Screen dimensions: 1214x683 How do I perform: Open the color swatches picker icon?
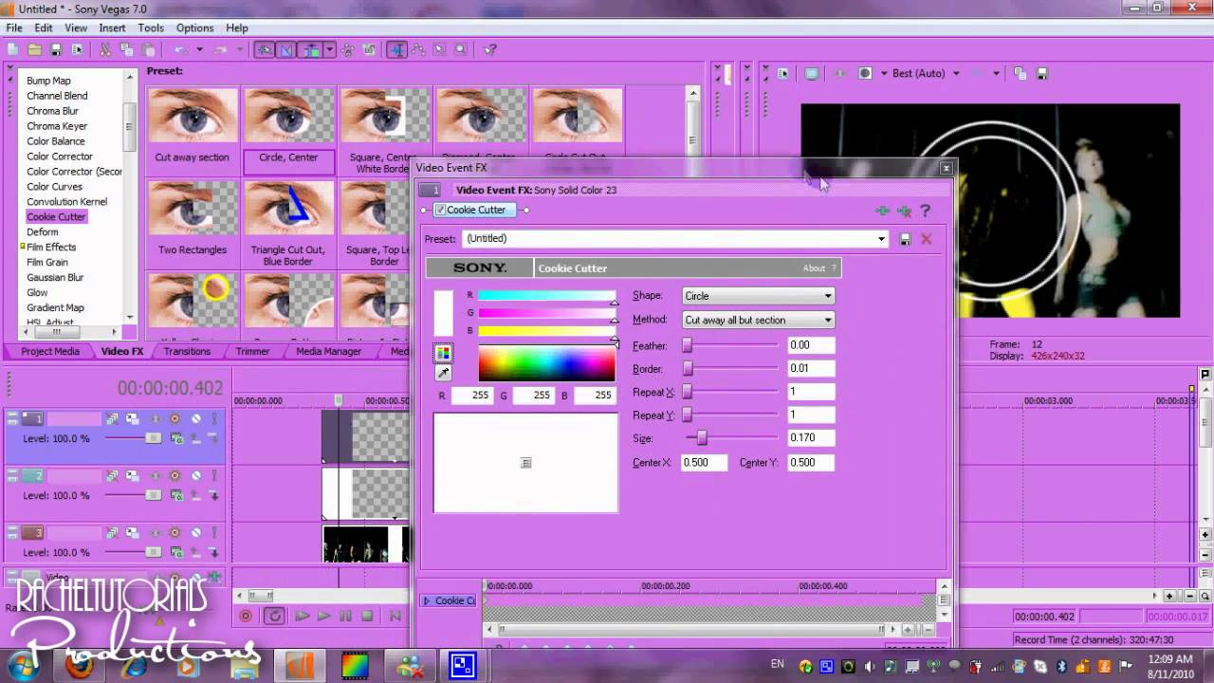tap(443, 353)
